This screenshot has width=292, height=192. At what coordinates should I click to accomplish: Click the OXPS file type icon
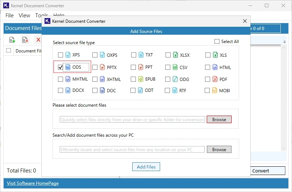point(102,55)
